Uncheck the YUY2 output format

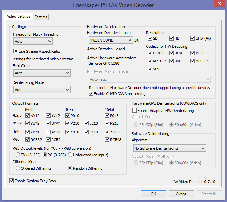click(27, 123)
